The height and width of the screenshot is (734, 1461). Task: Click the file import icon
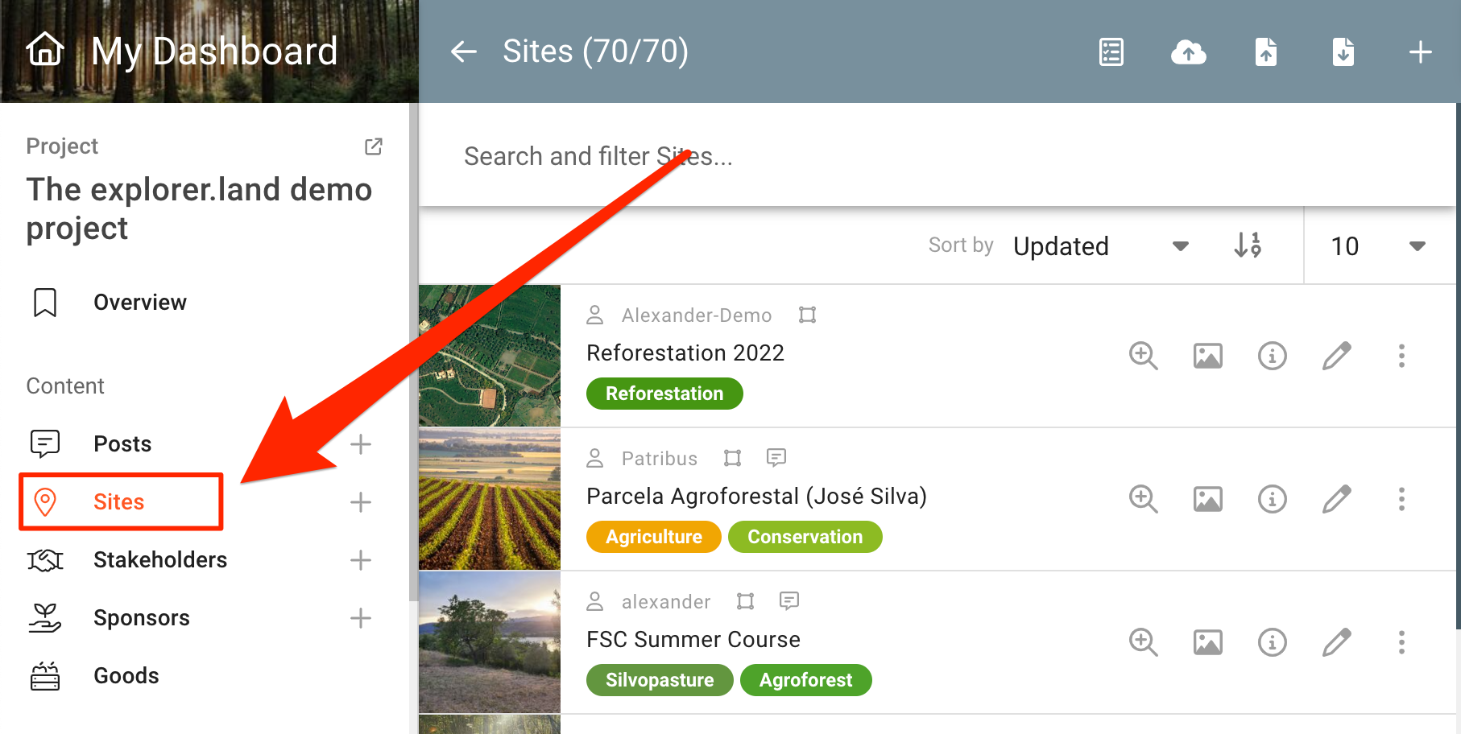pyautogui.click(x=1266, y=52)
